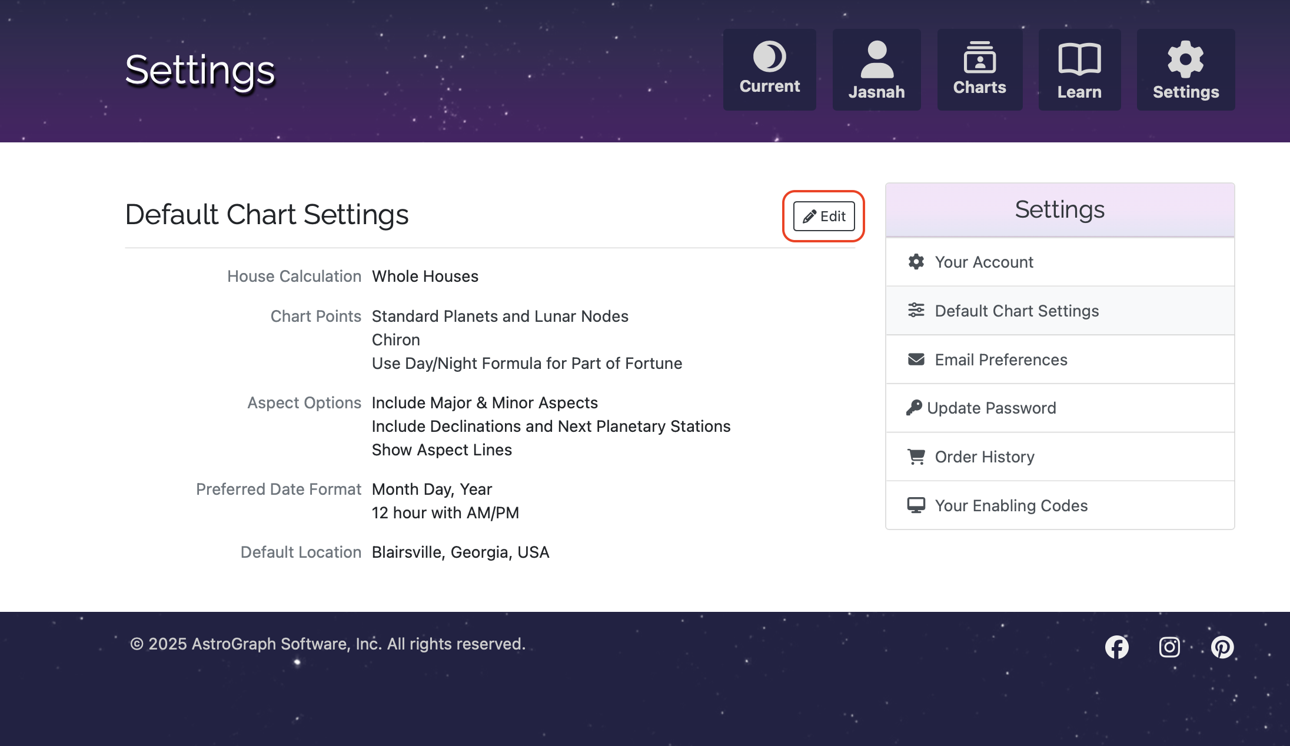1290x746 pixels.
Task: Open AstroGraph's Facebook page icon
Action: click(1116, 647)
